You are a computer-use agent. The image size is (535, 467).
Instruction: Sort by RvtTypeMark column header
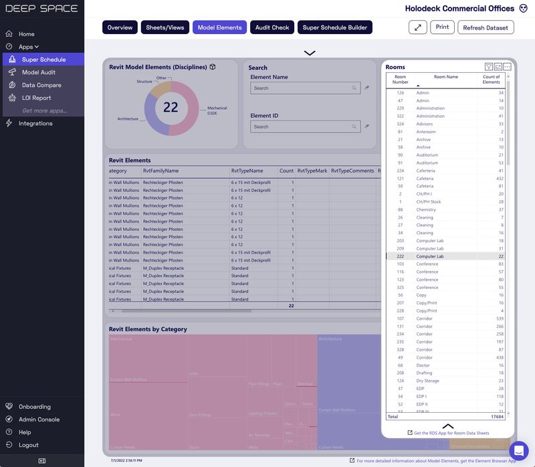point(312,171)
